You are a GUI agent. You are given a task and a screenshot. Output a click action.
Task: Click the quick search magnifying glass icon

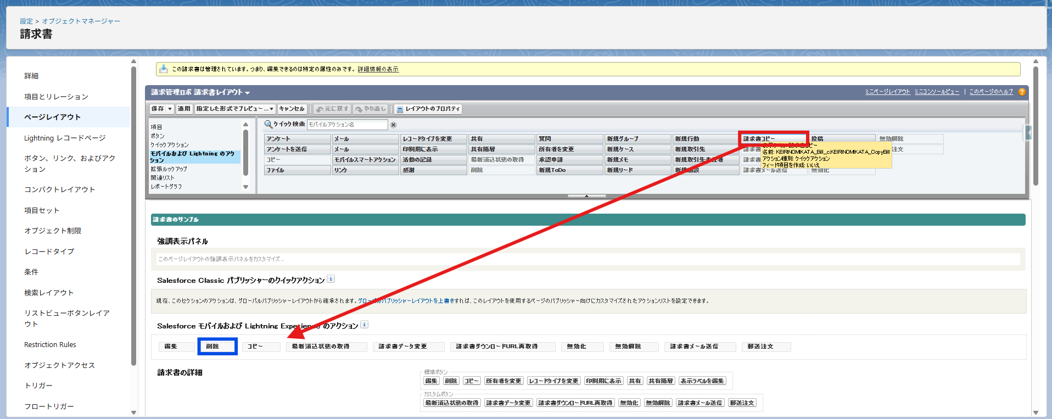tap(268, 124)
